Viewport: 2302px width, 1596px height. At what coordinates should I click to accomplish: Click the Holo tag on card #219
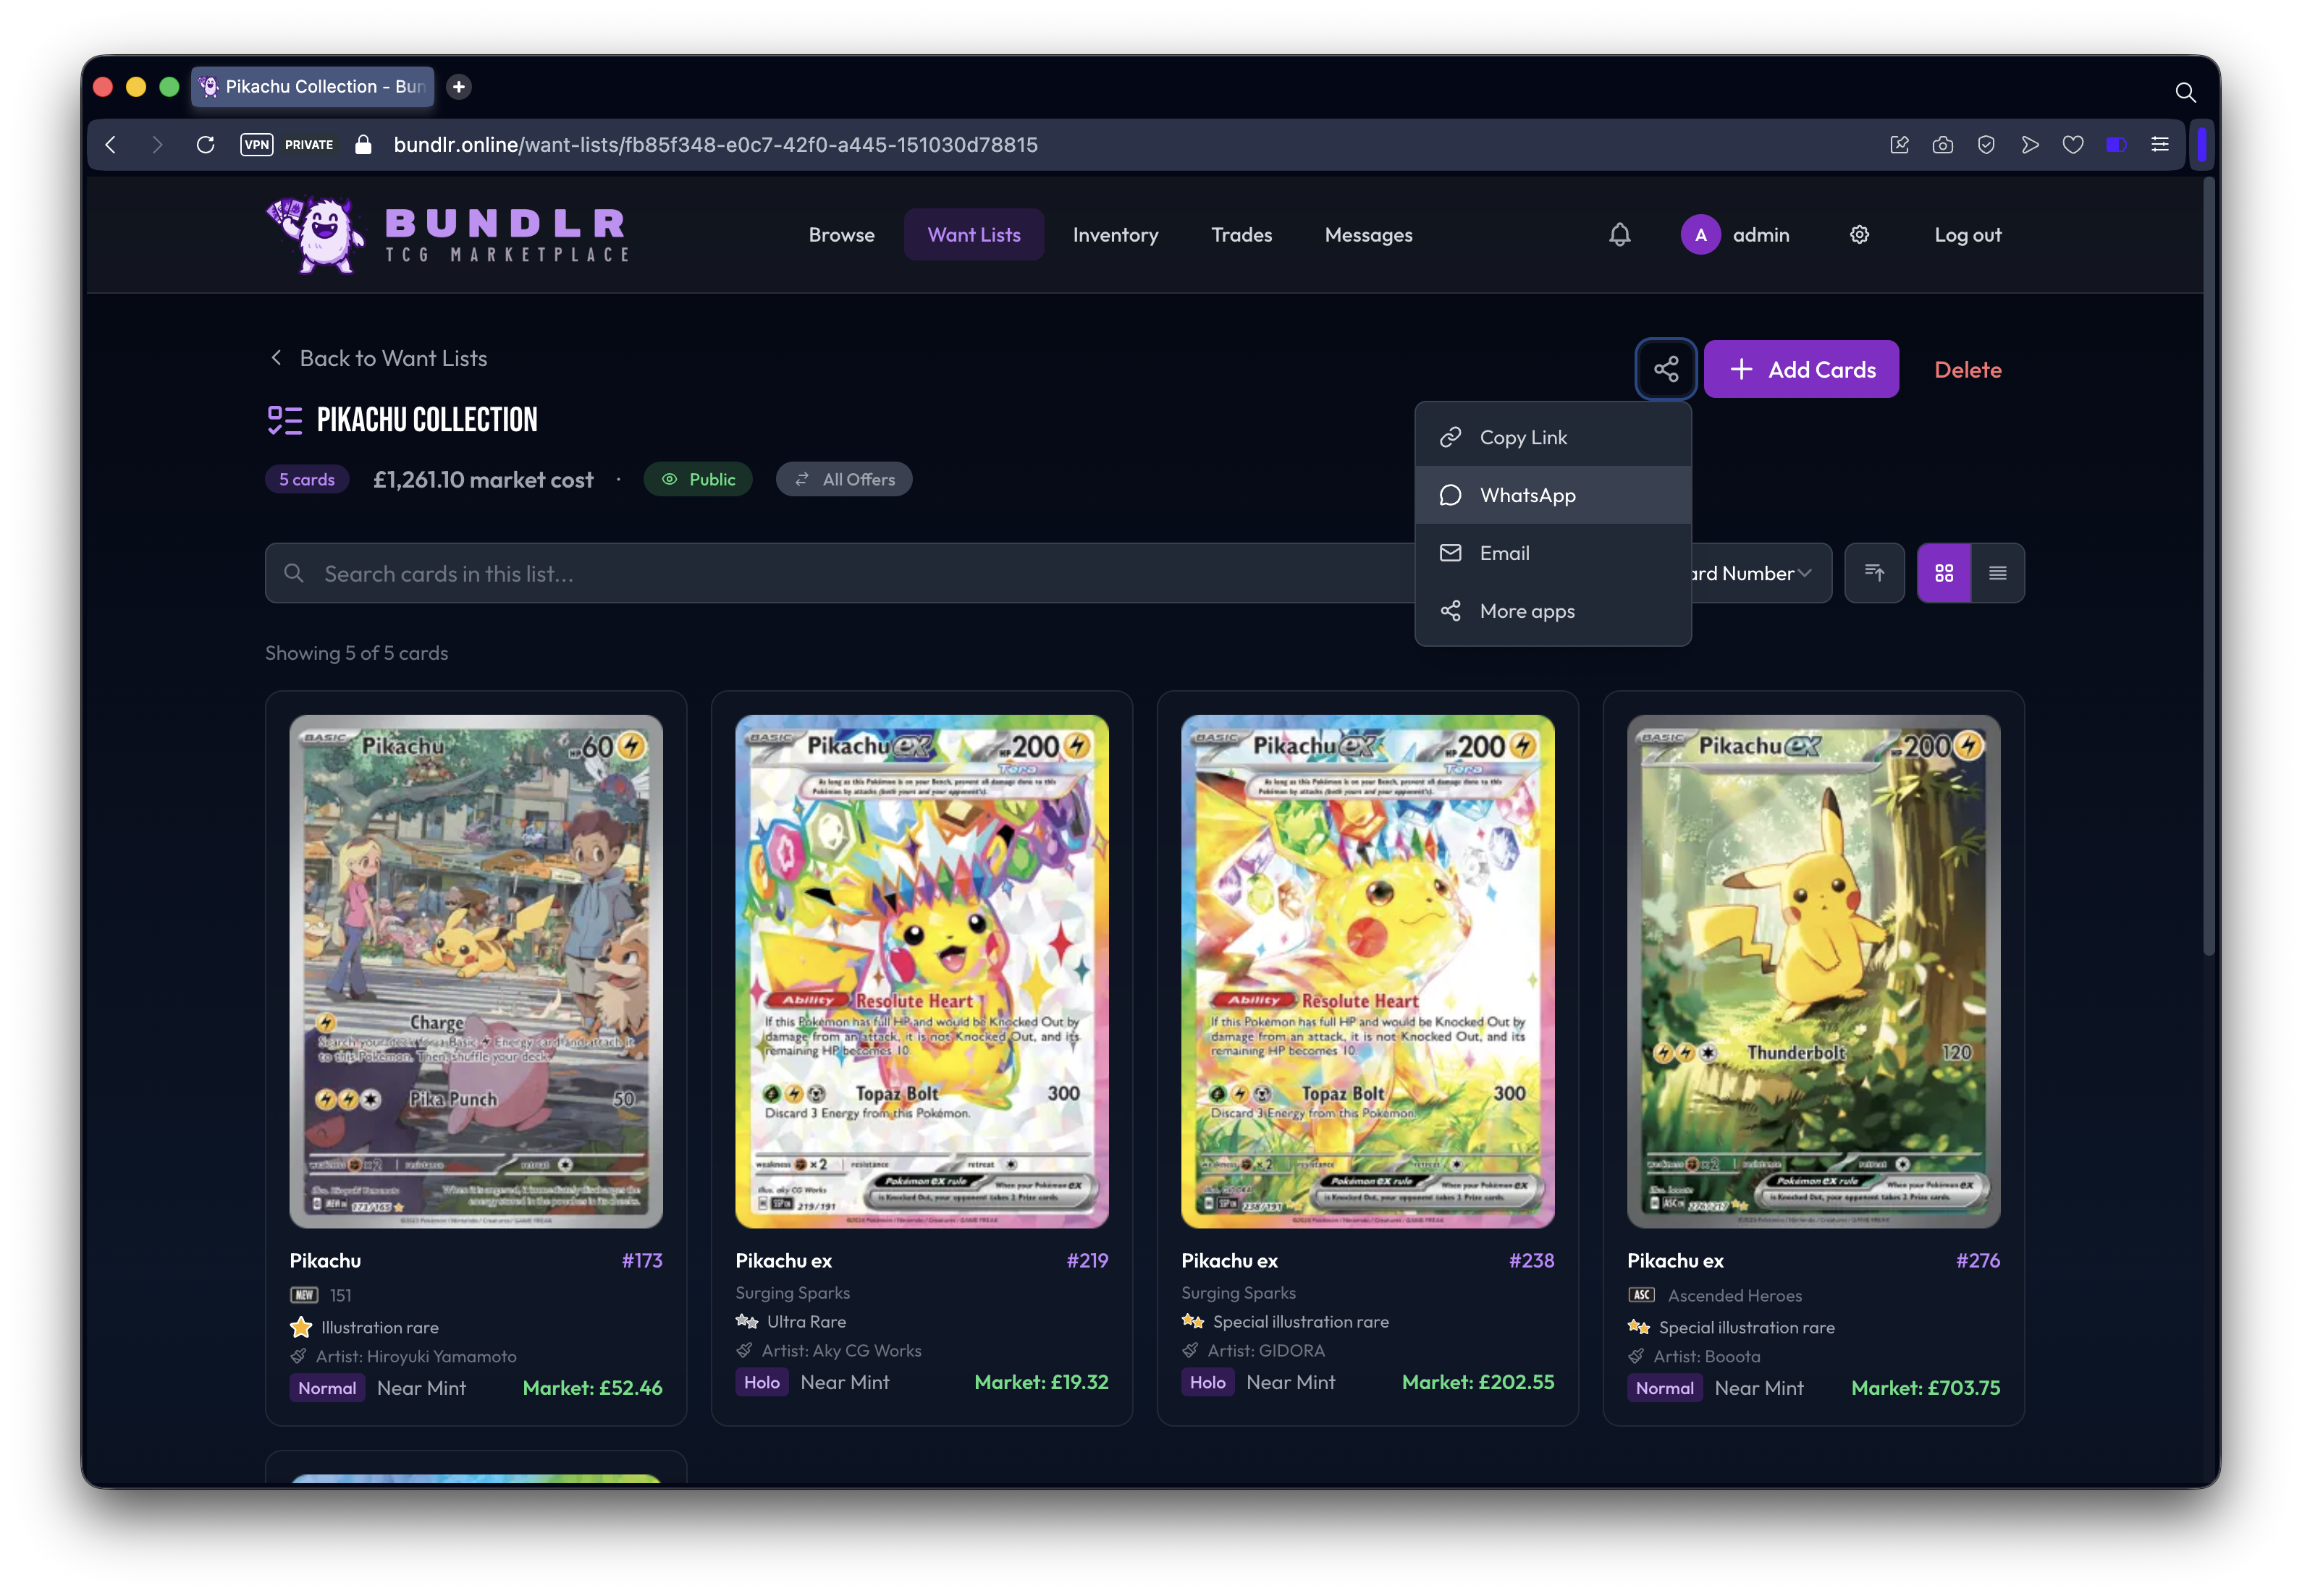762,1382
